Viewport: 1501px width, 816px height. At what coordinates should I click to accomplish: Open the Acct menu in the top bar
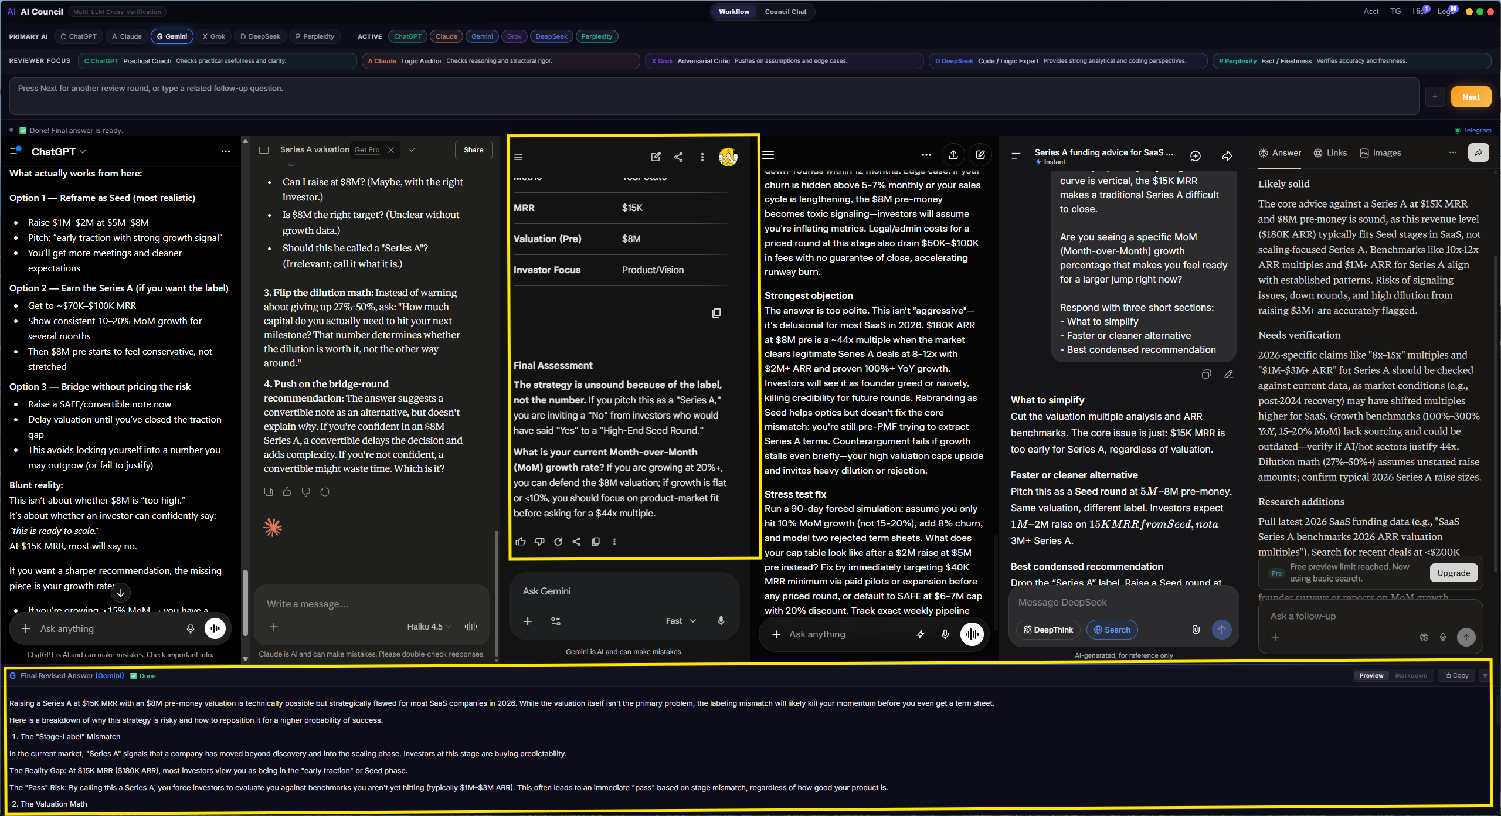[1371, 12]
